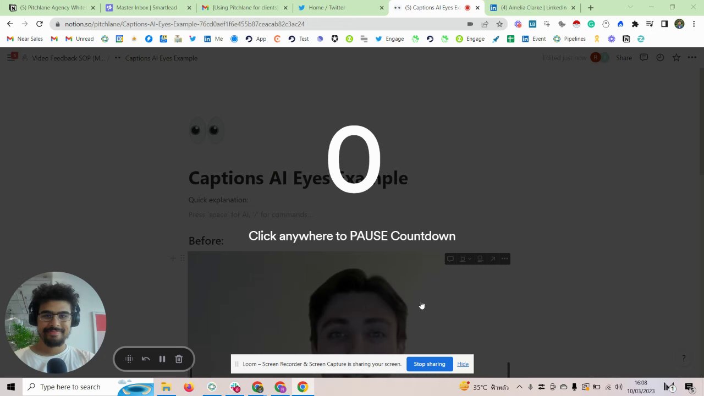
Task: Open the Grammarly extension icon
Action: [x=591, y=24]
